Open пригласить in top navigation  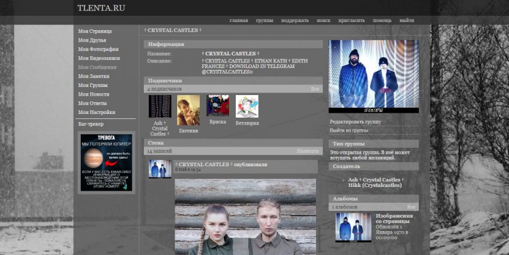(x=351, y=20)
